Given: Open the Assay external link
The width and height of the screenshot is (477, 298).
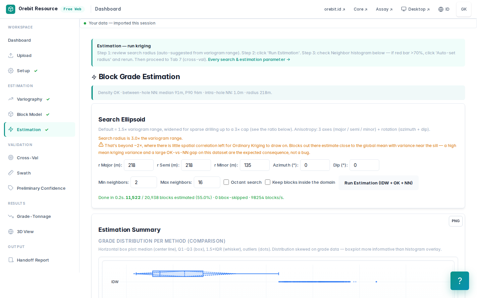Looking at the screenshot, I should pyautogui.click(x=384, y=9).
